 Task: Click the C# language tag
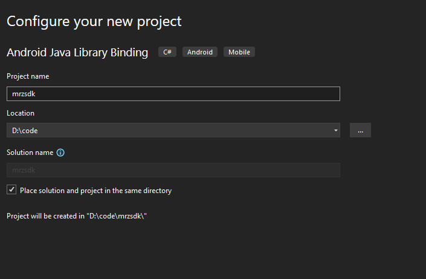tap(167, 52)
